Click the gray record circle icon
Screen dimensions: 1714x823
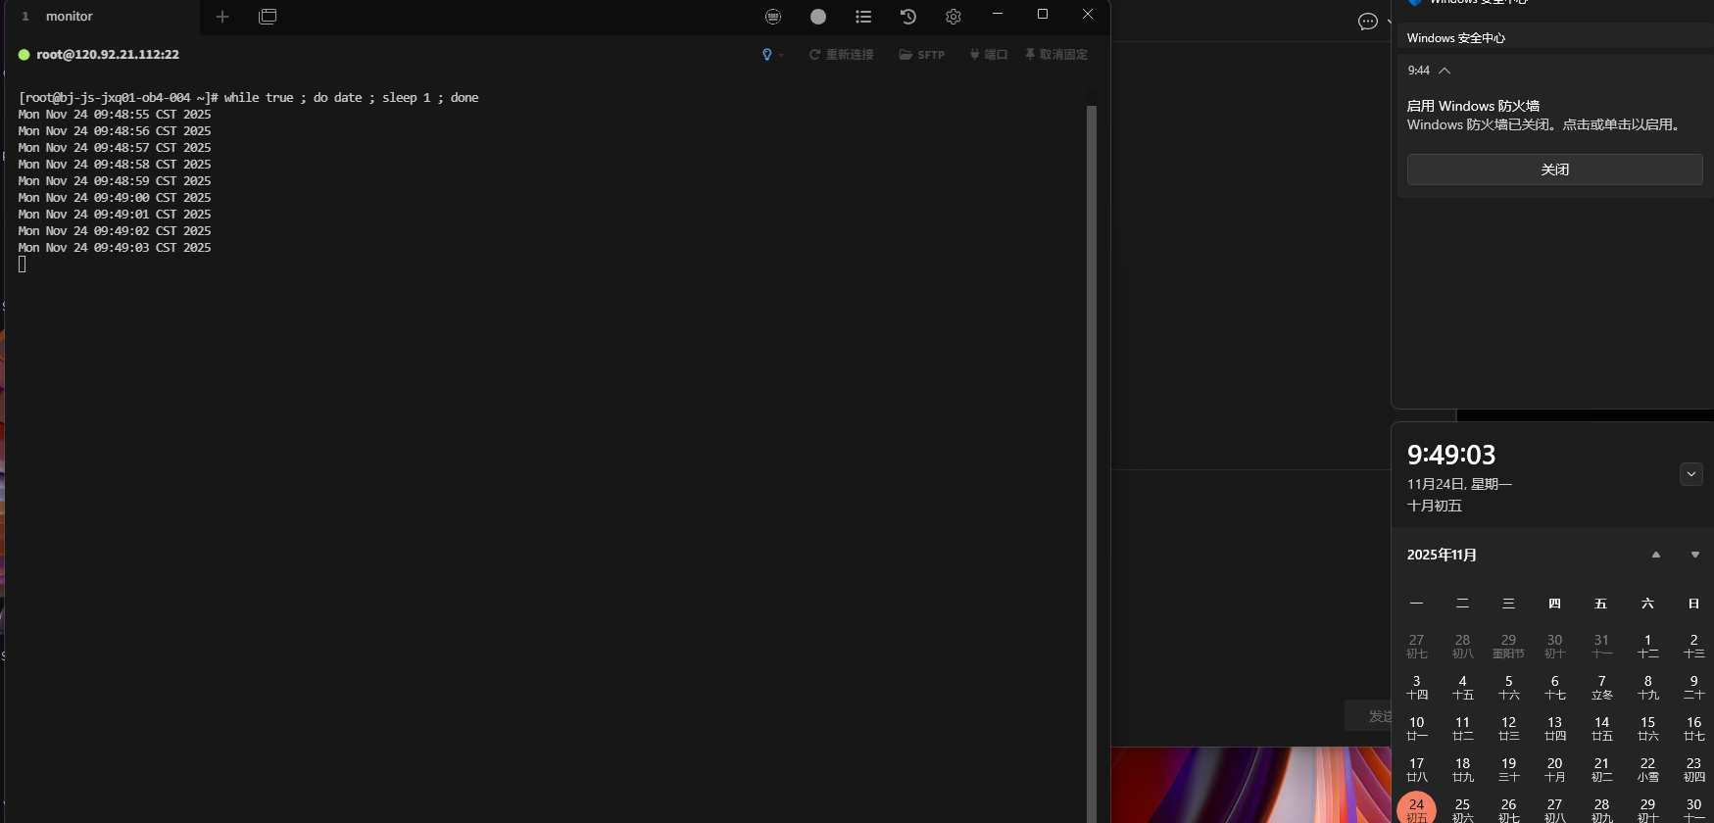point(818,17)
